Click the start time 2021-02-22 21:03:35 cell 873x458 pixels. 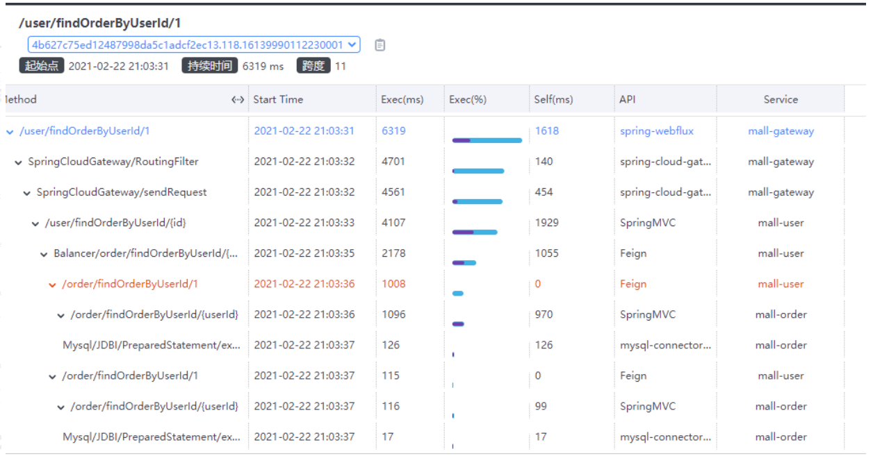tap(304, 253)
